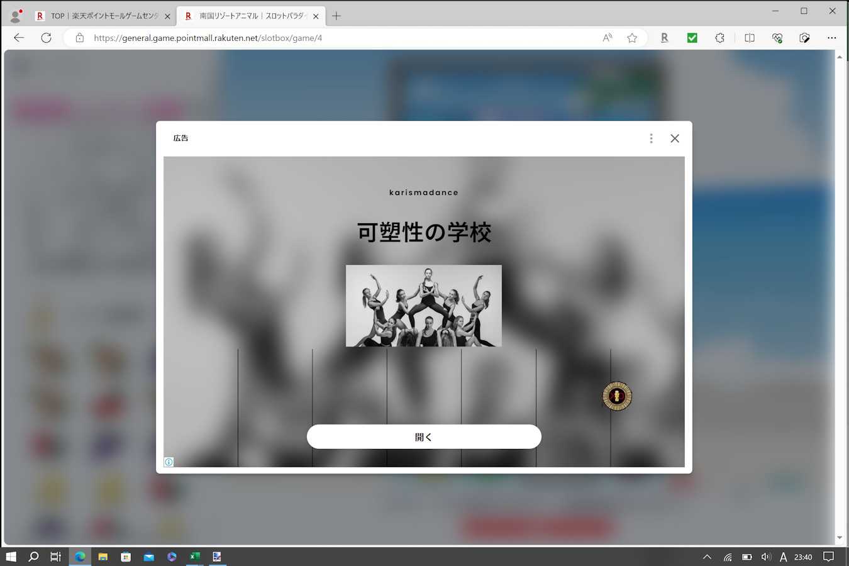Viewport: 849px width, 566px height.
Task: Select the 南国リゾートアニマル tab
Action: click(252, 16)
